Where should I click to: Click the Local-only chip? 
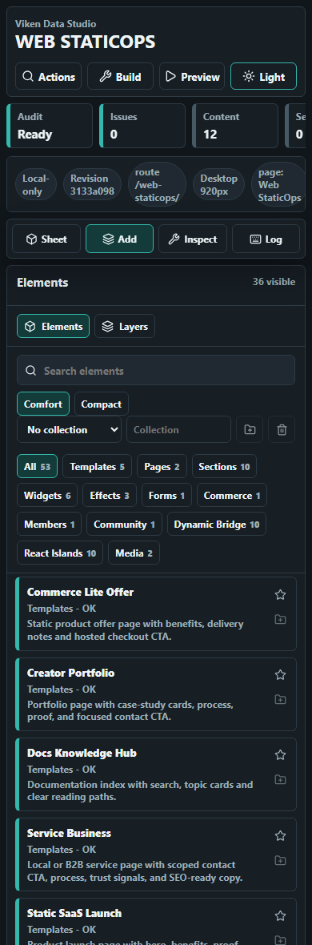pos(36,184)
